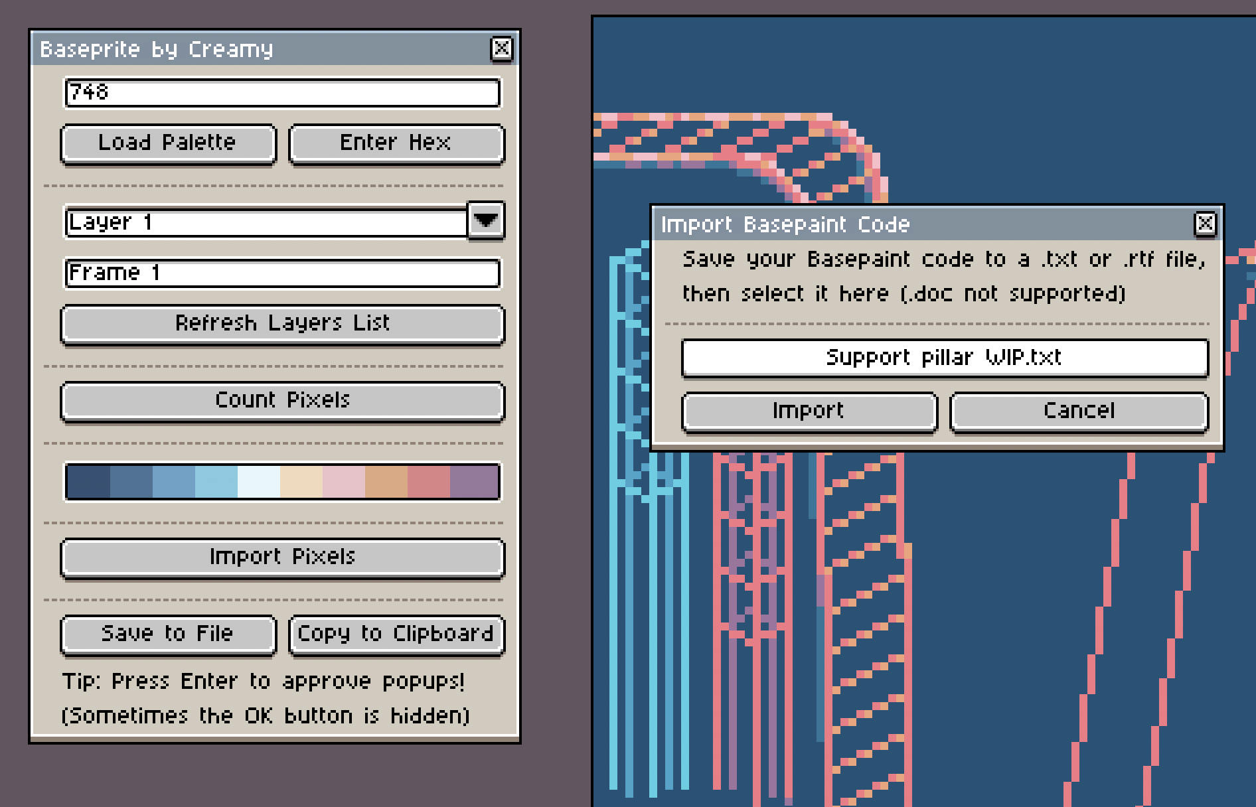This screenshot has width=1256, height=807.
Task: Click the 'Tip: Press Enter to approve popups!' text
Action: coord(264,682)
